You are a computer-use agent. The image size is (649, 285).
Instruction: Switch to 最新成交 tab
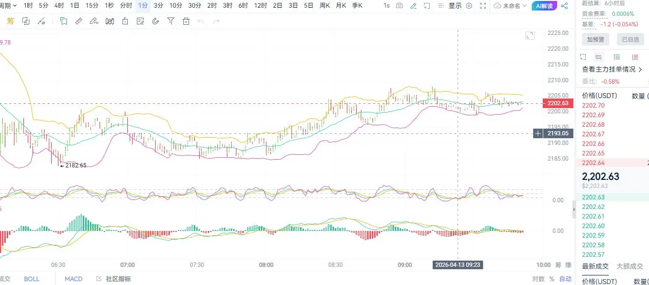click(595, 266)
